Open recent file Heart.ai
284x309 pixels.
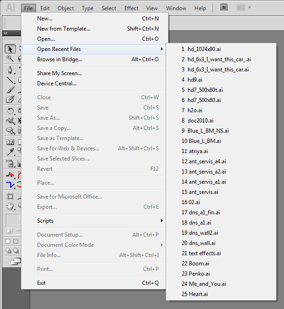[x=221, y=294]
